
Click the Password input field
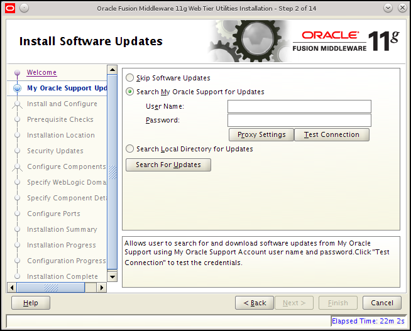(299, 120)
